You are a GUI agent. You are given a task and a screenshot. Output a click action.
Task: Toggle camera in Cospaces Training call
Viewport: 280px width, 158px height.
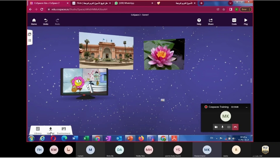click(216, 127)
